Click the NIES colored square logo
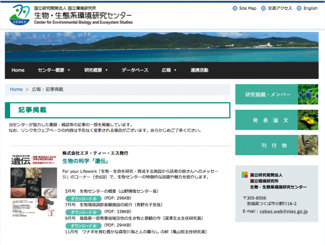325x245 pixels. coord(245,175)
